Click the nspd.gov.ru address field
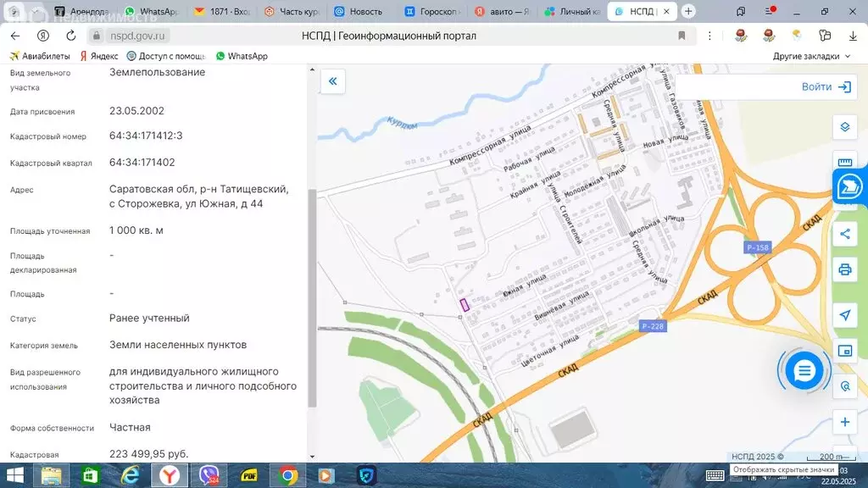Screen dimensions: 868x488 pos(137,36)
